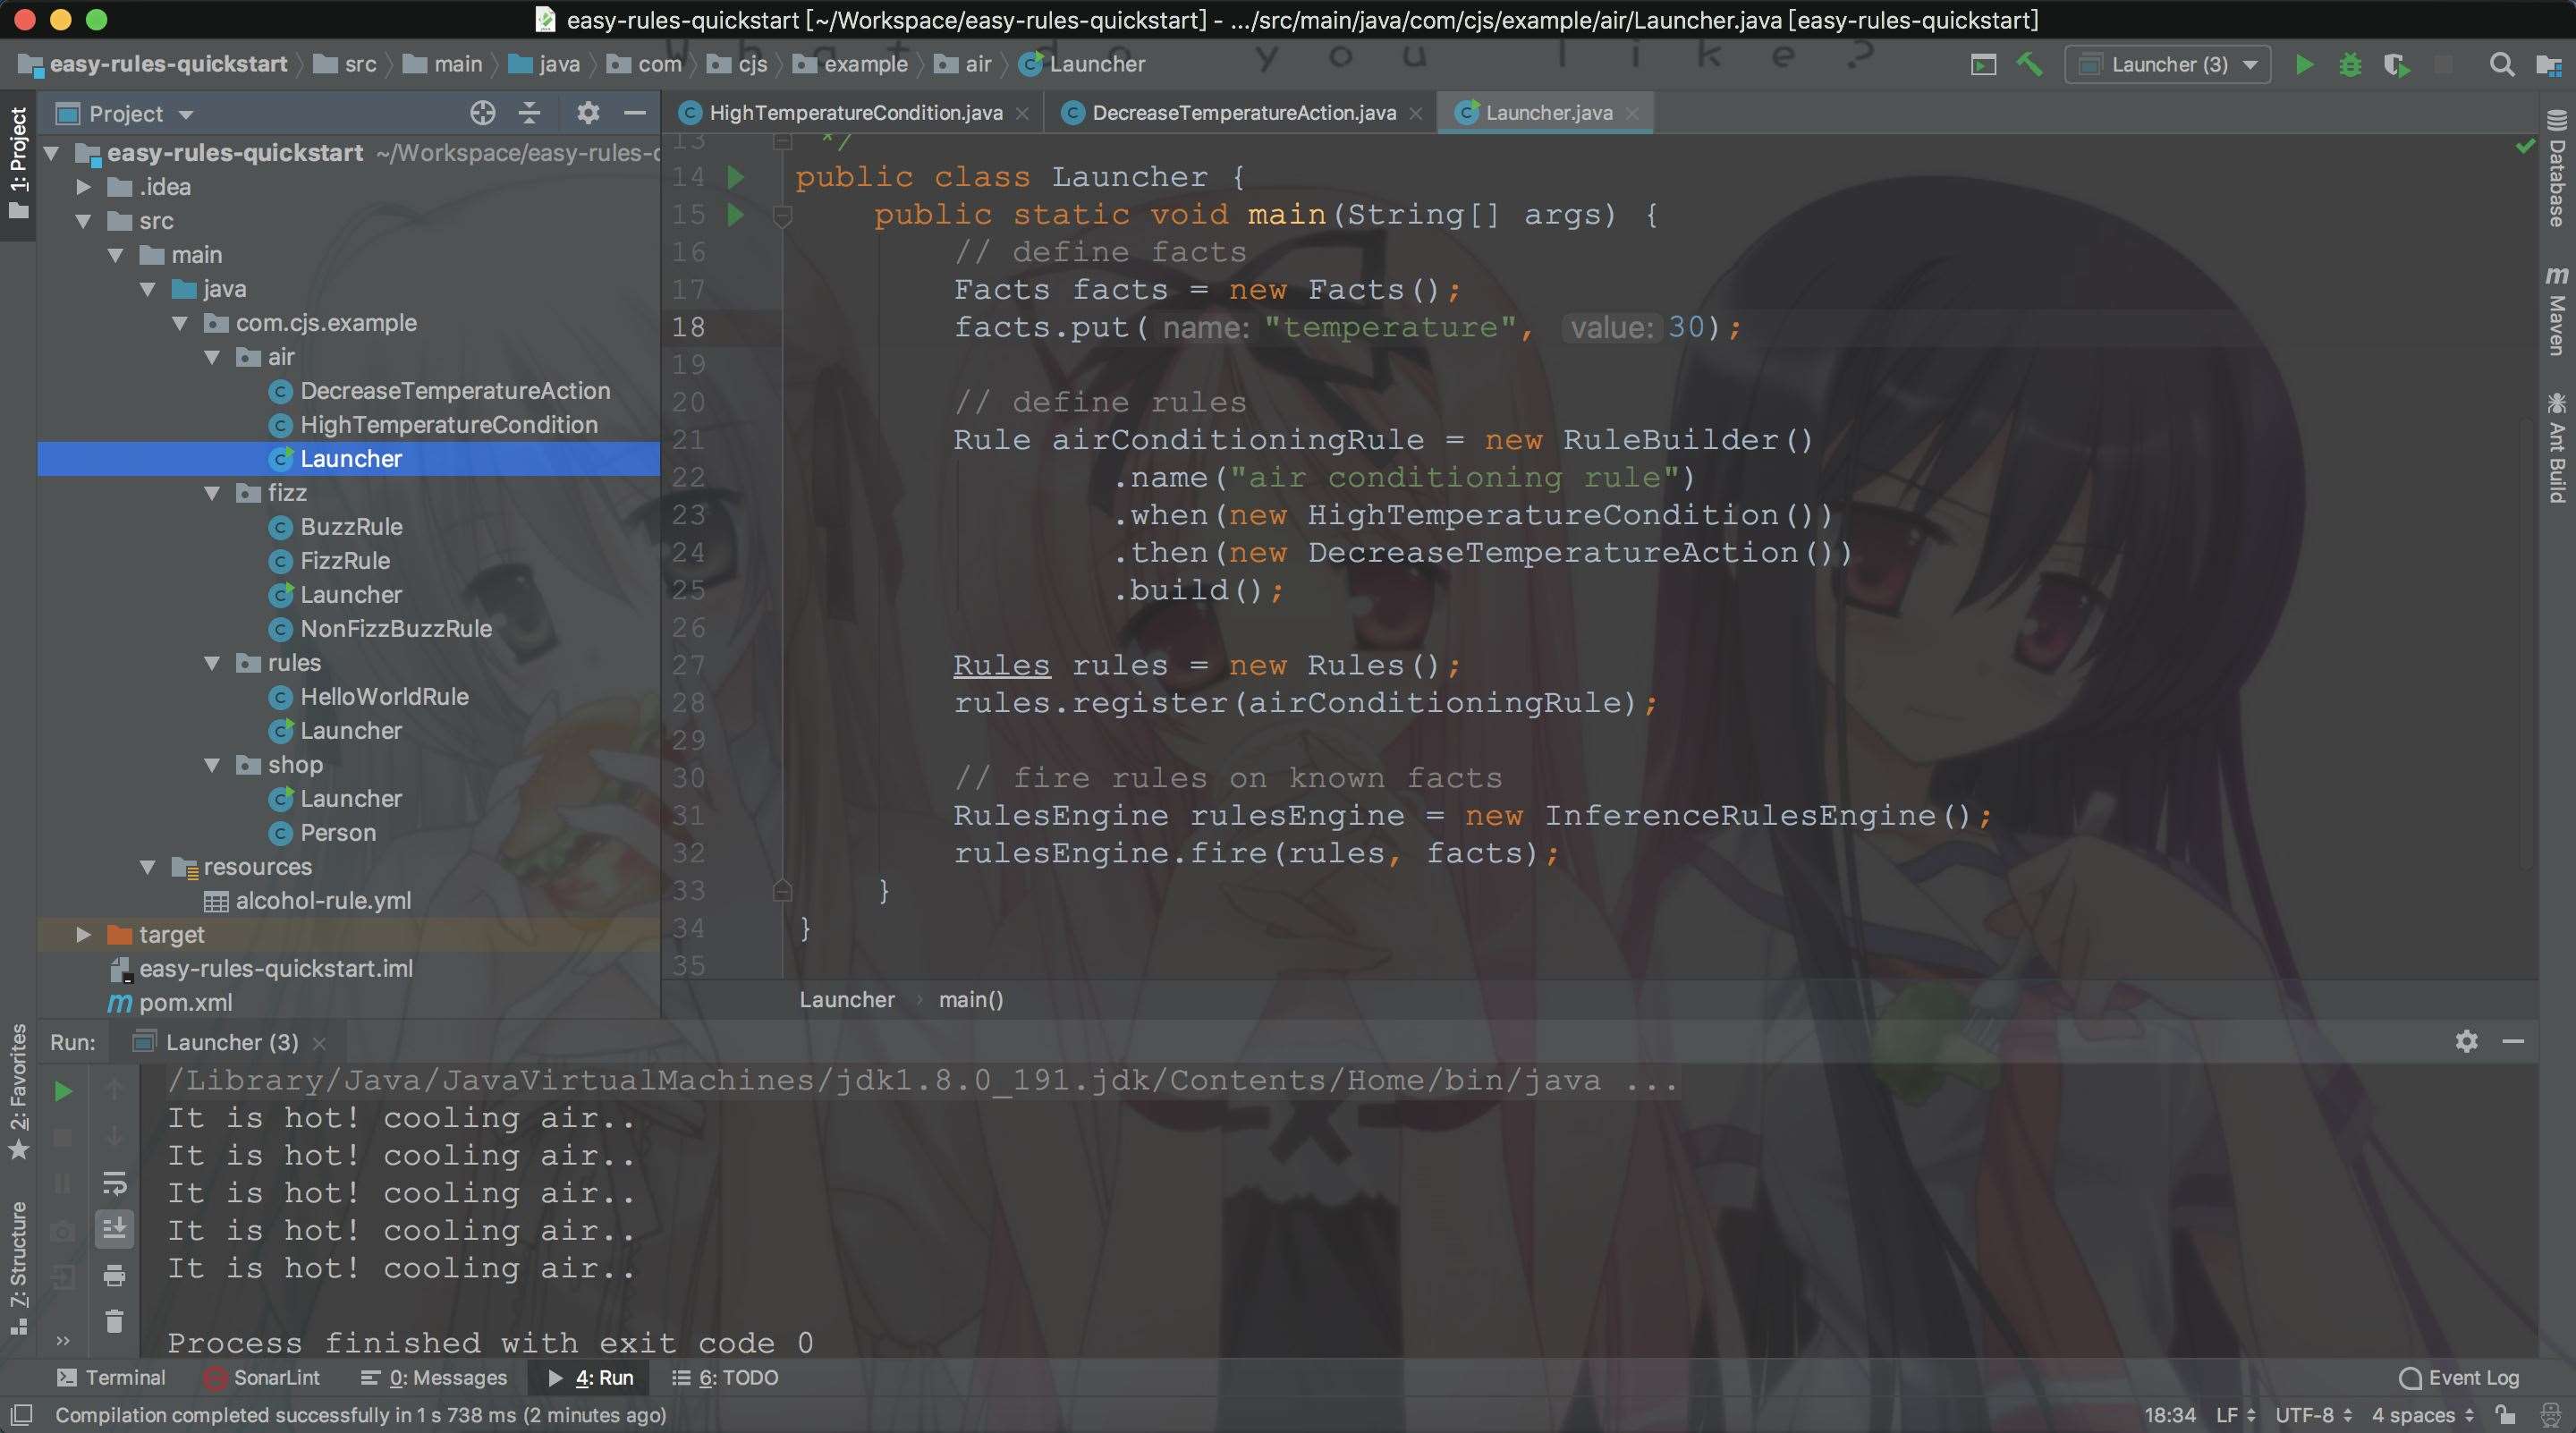Open Search Everywhere magnifier icon

pyautogui.click(x=2501, y=64)
